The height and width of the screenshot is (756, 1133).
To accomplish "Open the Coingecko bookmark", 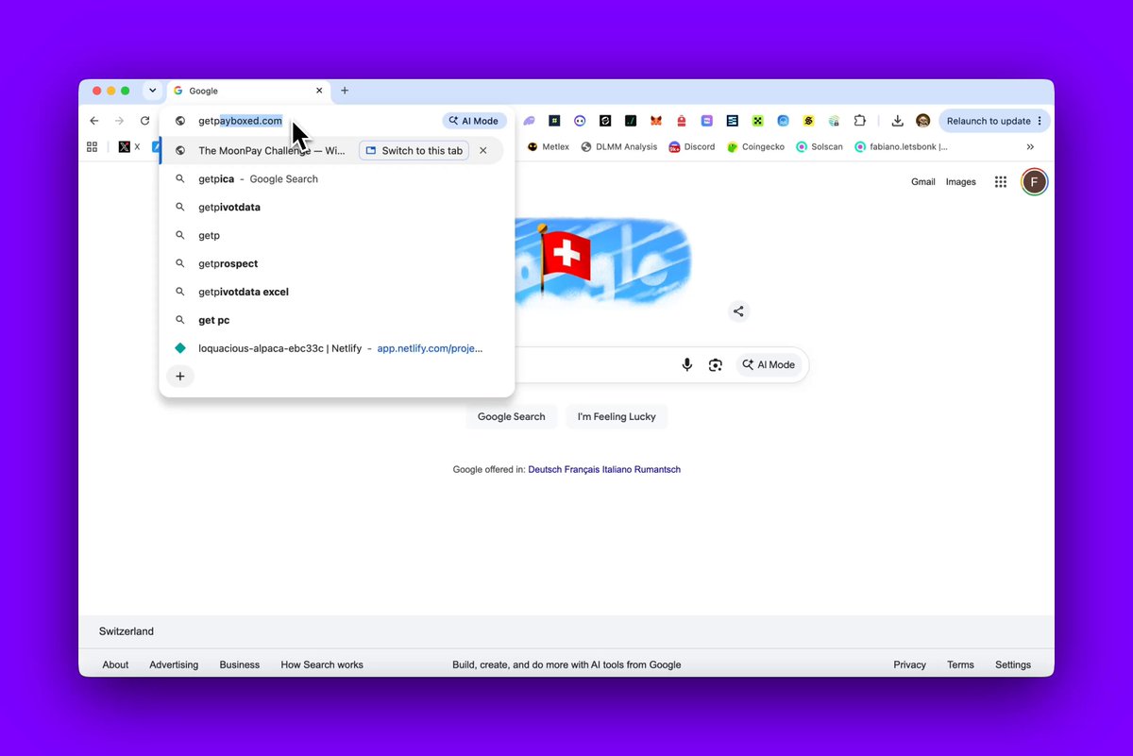I will [x=756, y=147].
